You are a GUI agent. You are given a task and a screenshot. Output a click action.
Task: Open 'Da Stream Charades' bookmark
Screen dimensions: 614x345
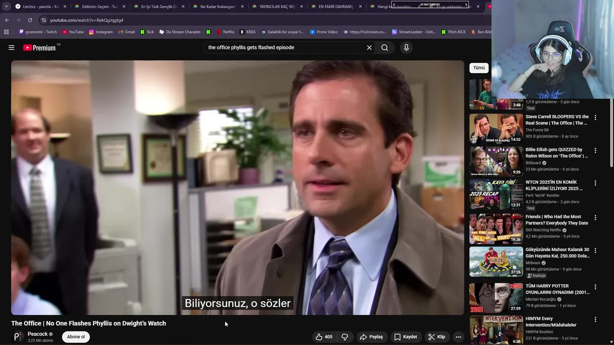pyautogui.click(x=180, y=32)
